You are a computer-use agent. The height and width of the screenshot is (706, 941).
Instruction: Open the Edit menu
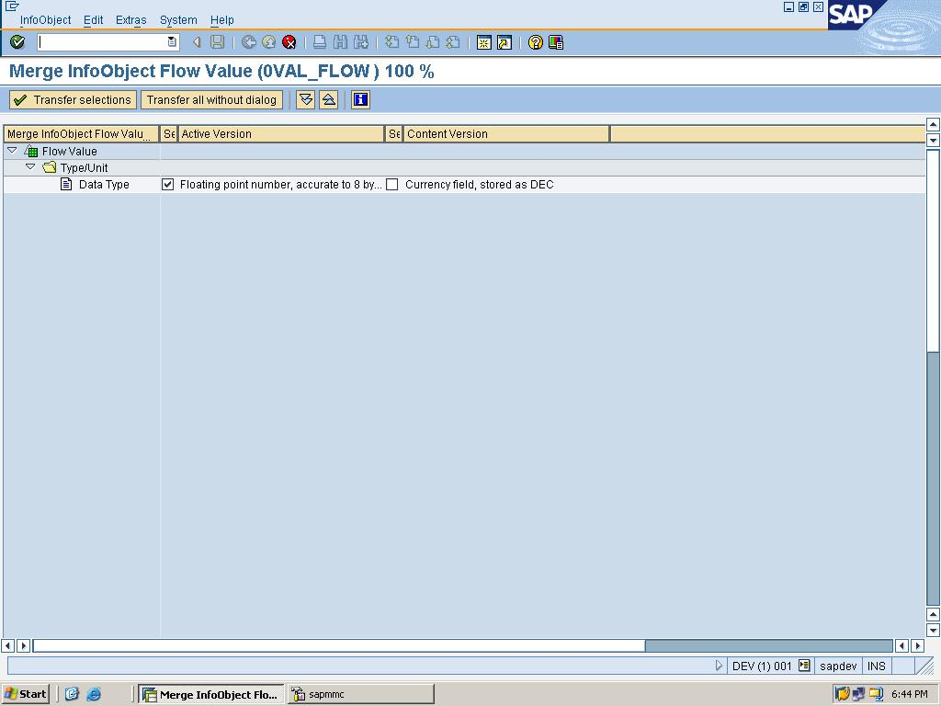coord(93,20)
